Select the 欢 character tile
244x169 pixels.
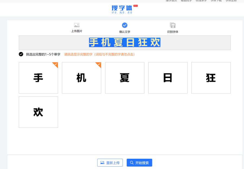(x=38, y=112)
